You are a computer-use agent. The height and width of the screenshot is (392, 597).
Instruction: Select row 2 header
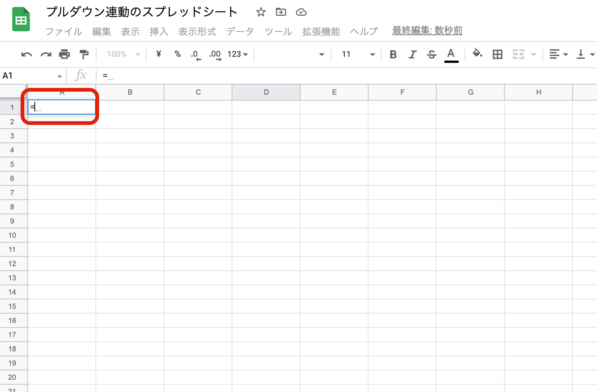[13, 122]
